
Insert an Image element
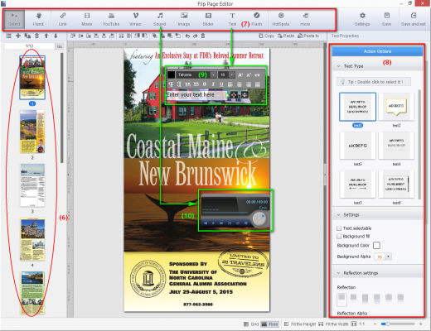click(x=184, y=19)
